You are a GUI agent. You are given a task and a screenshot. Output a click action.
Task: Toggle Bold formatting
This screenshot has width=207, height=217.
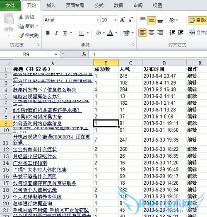[48, 33]
